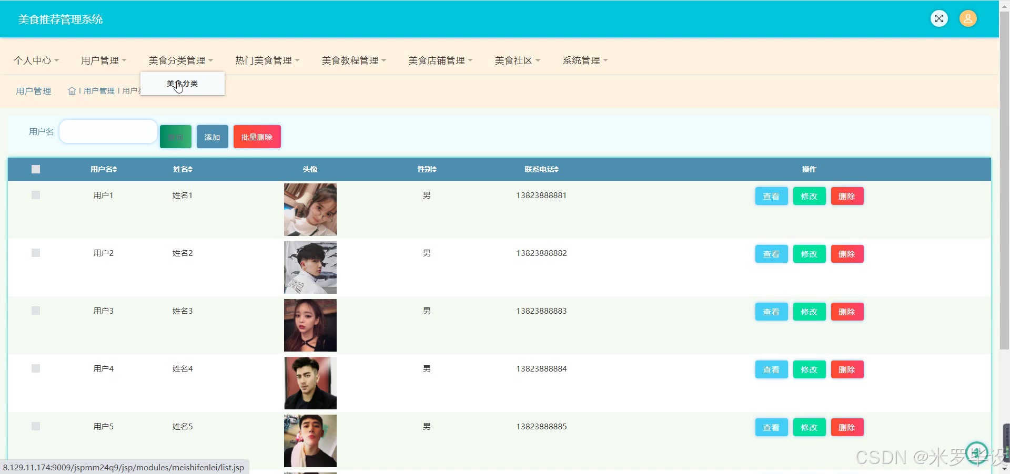Click phone number 13823888881

point(541,195)
